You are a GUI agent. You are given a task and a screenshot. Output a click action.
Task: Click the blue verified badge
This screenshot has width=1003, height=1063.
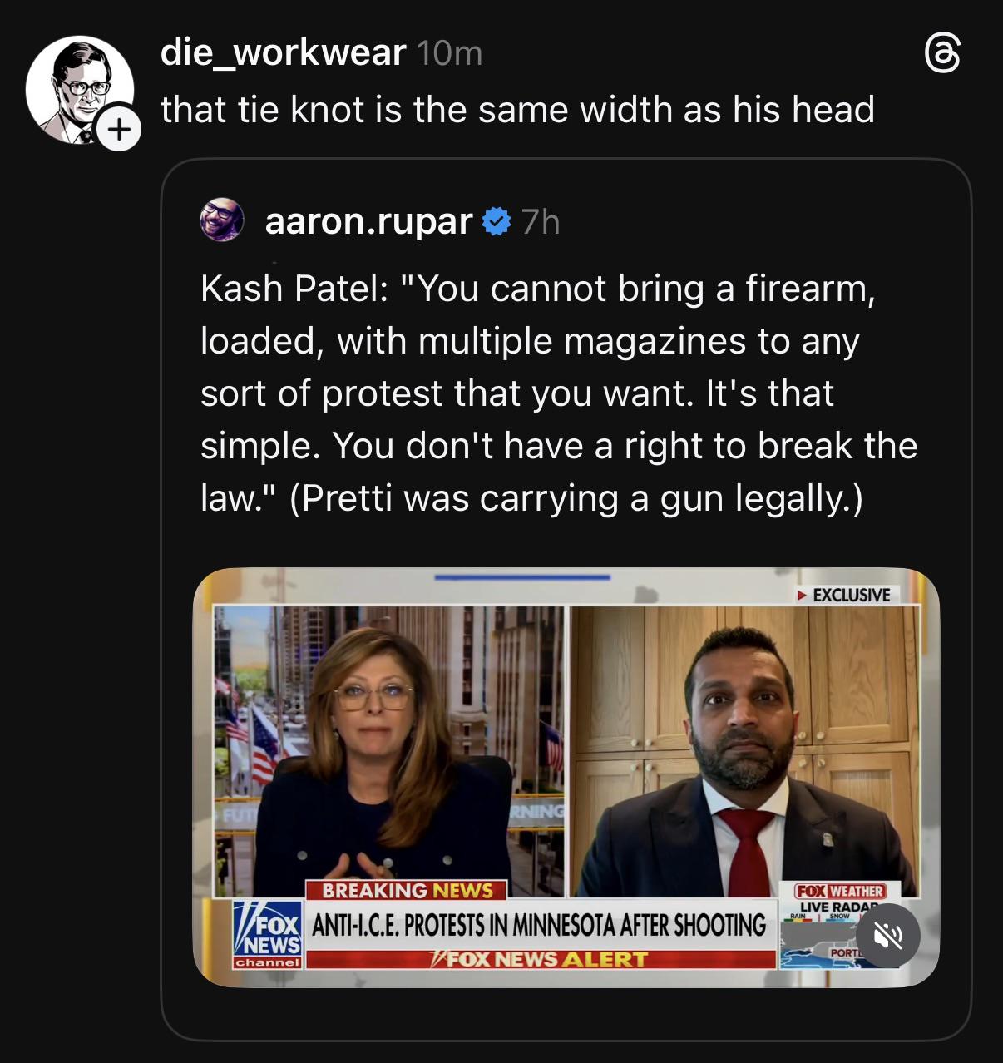point(497,222)
